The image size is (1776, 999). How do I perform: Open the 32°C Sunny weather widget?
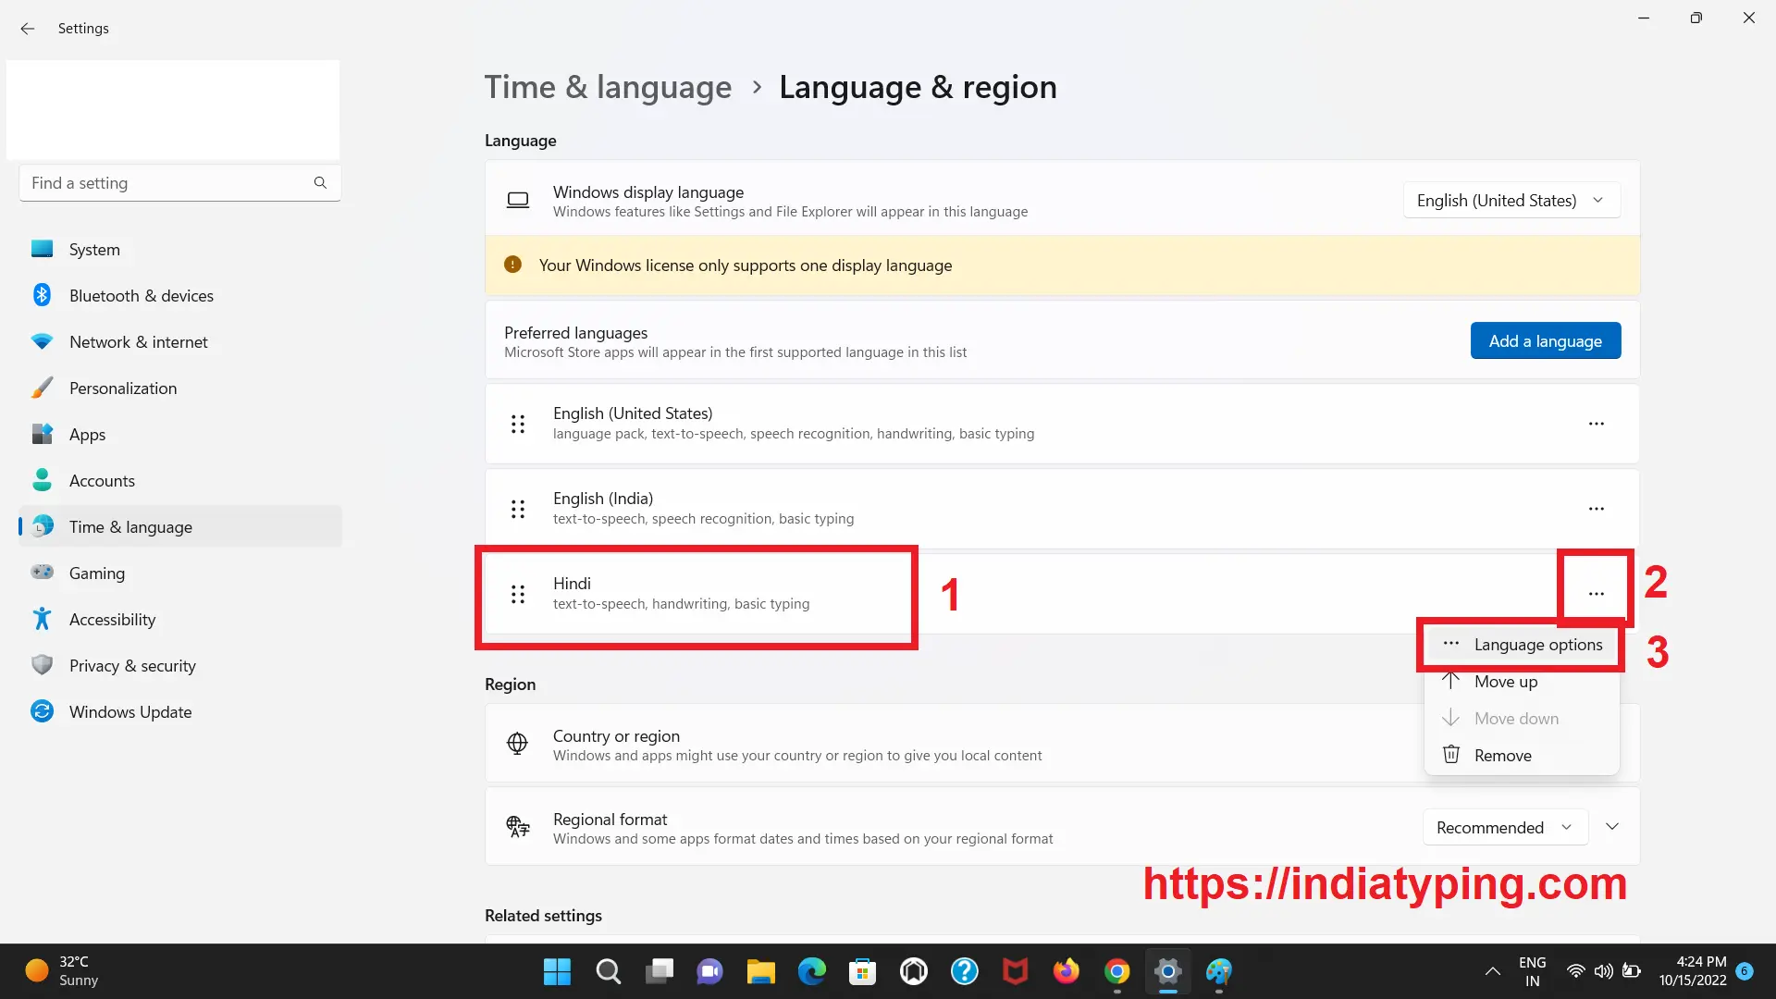point(62,971)
